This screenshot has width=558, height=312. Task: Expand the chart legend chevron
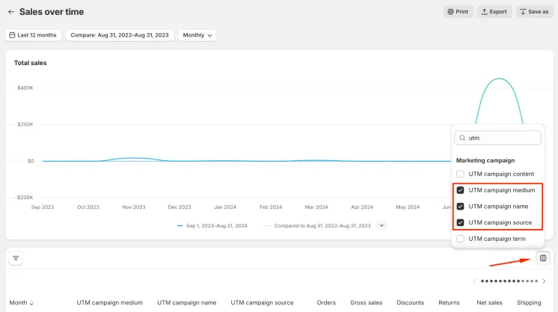(x=381, y=225)
